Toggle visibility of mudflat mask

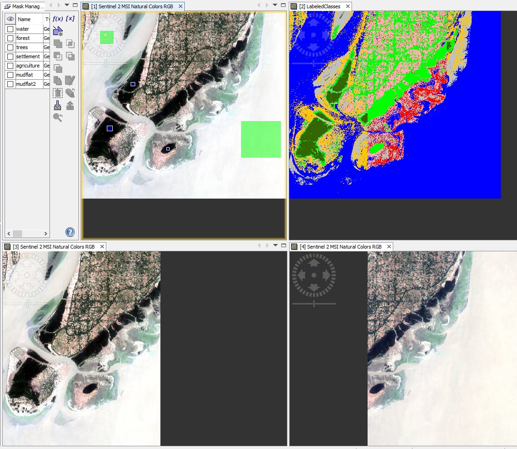[x=10, y=75]
